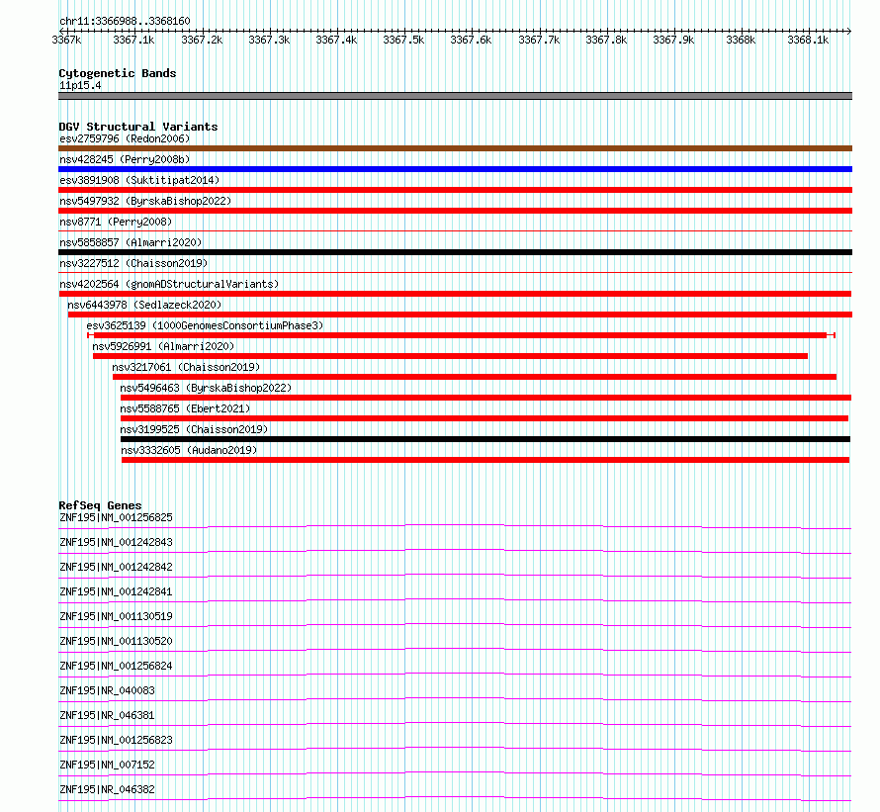Click the nsv5588765 (Ebert2021) label
The width and height of the screenshot is (880, 812).
click(x=185, y=408)
